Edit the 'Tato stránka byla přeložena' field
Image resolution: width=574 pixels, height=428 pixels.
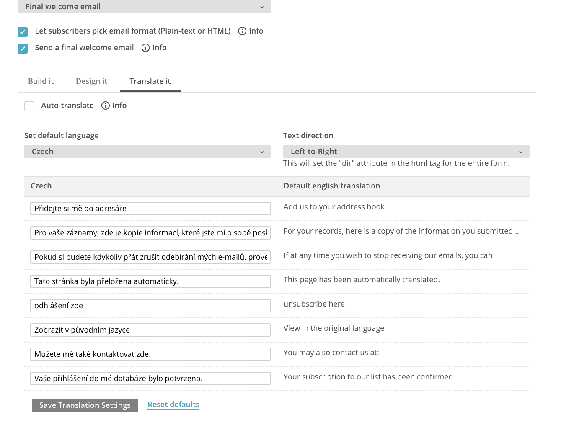pyautogui.click(x=150, y=281)
